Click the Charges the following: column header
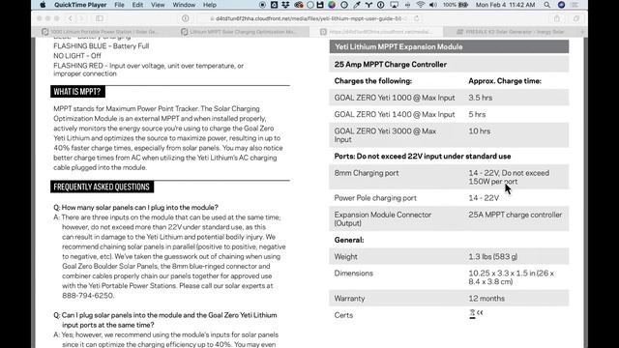 (373, 81)
